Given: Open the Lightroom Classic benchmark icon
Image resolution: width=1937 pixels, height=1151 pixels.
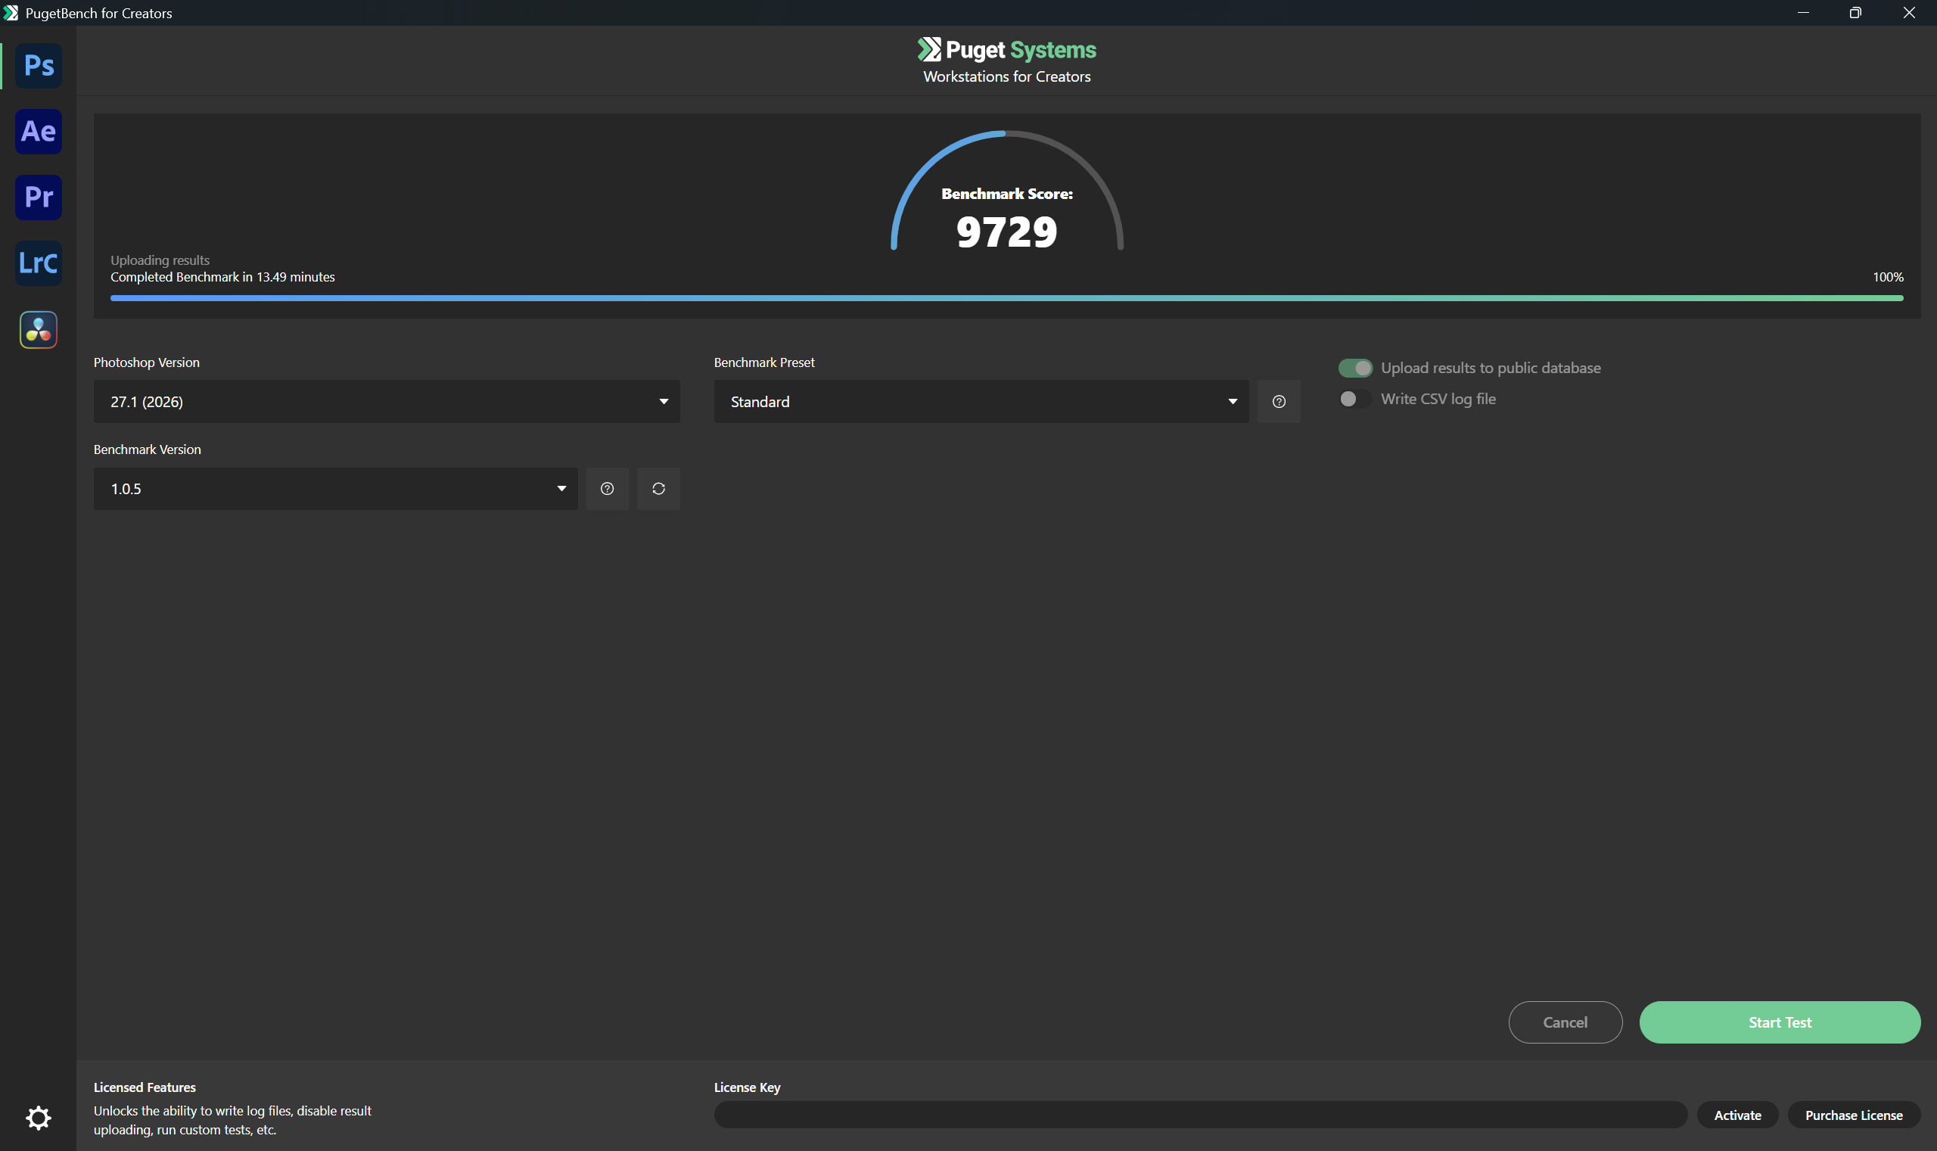Looking at the screenshot, I should pyautogui.click(x=38, y=263).
